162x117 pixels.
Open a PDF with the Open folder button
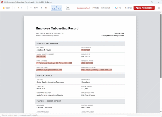pyautogui.click(x=6, y=8)
